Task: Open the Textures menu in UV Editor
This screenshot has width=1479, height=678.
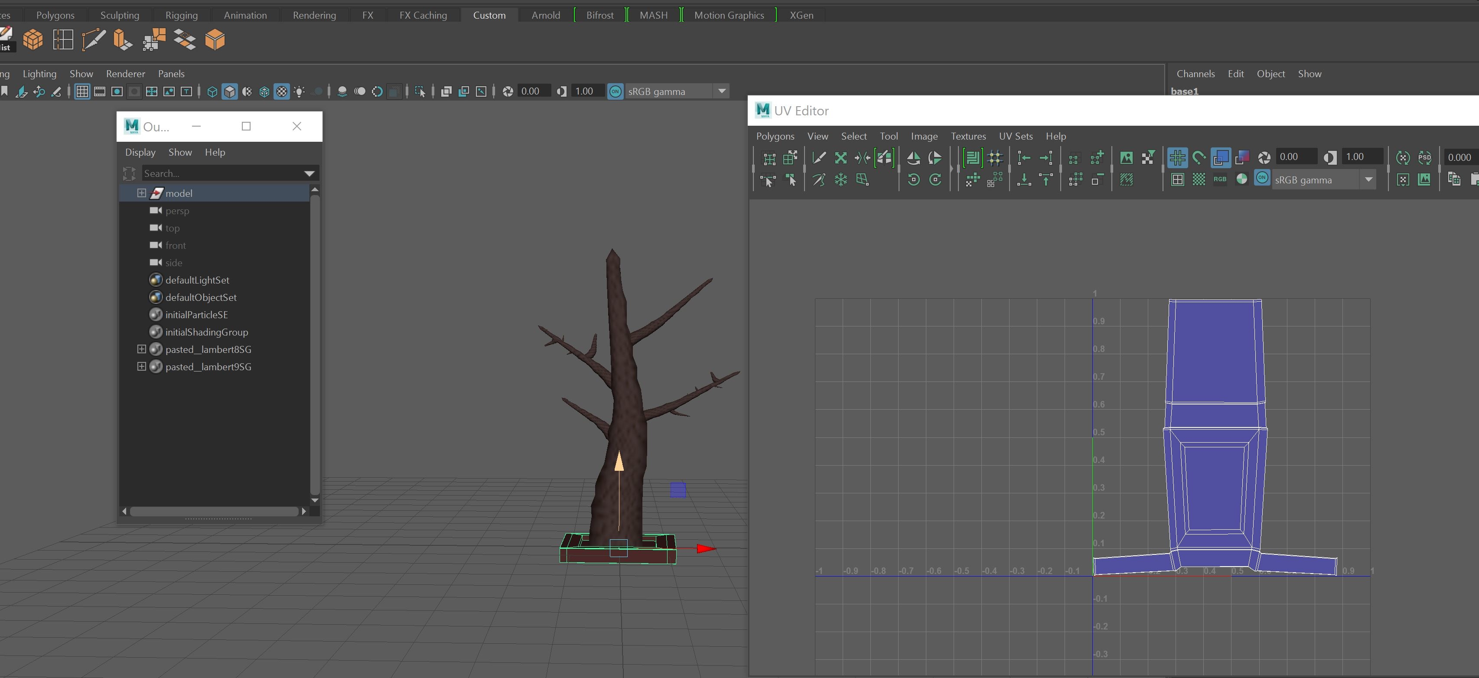Action: click(x=968, y=136)
